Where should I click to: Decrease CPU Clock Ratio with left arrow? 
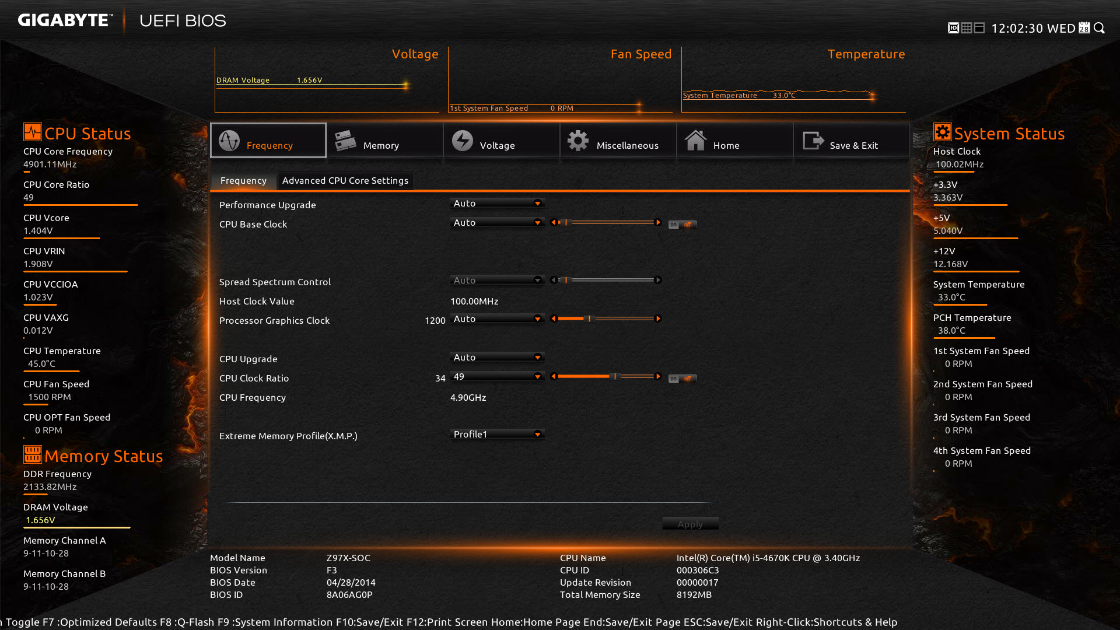pos(554,376)
